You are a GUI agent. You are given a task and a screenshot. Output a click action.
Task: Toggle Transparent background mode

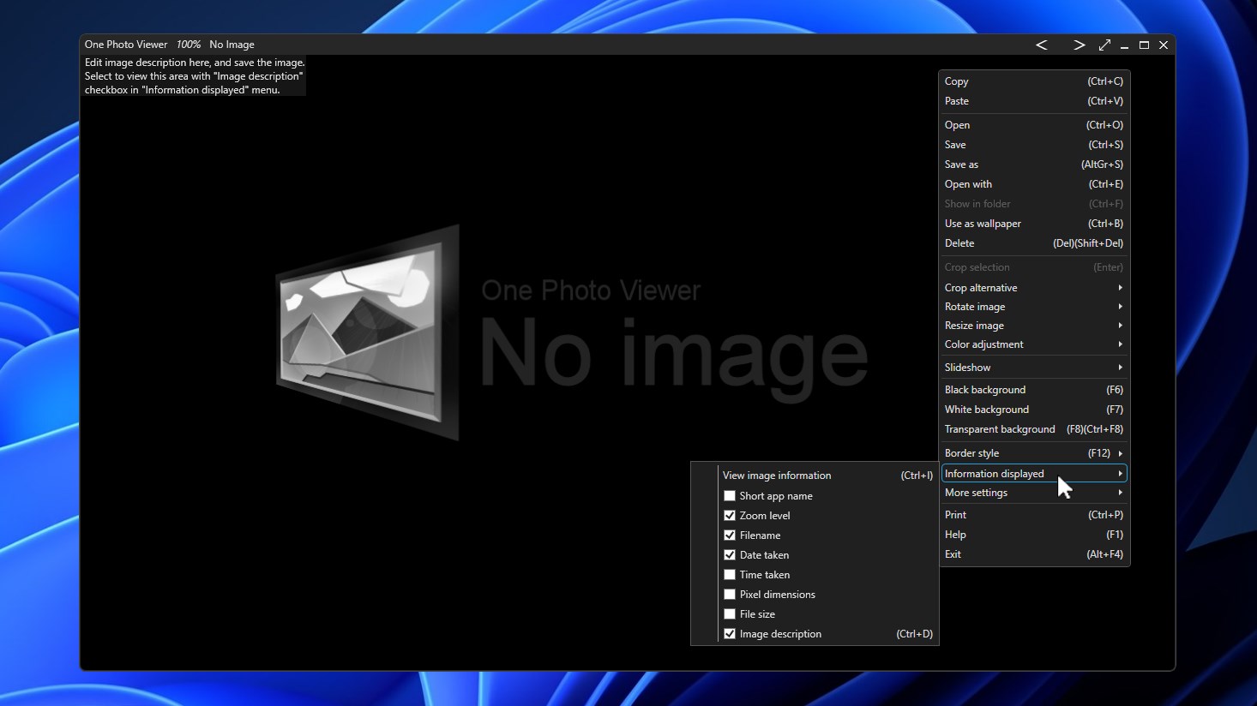(1000, 428)
